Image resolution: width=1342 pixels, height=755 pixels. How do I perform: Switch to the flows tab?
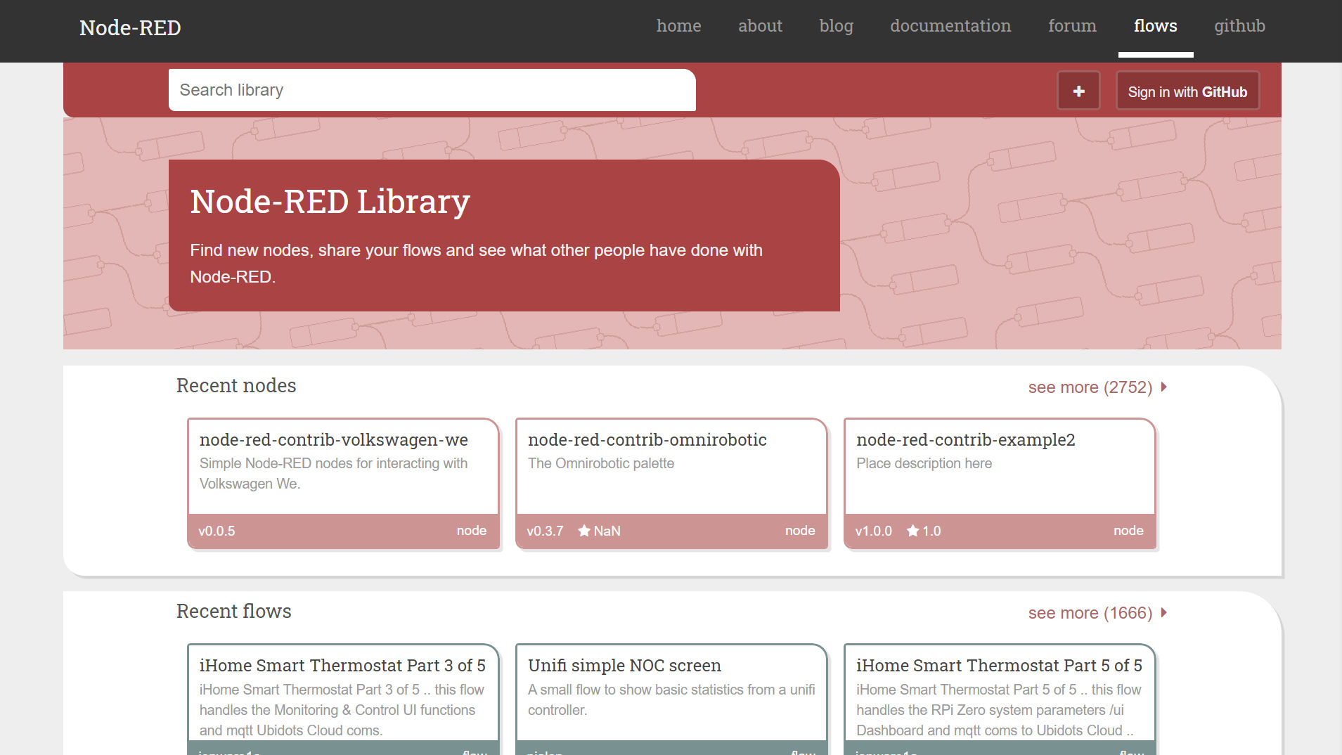[1155, 26]
